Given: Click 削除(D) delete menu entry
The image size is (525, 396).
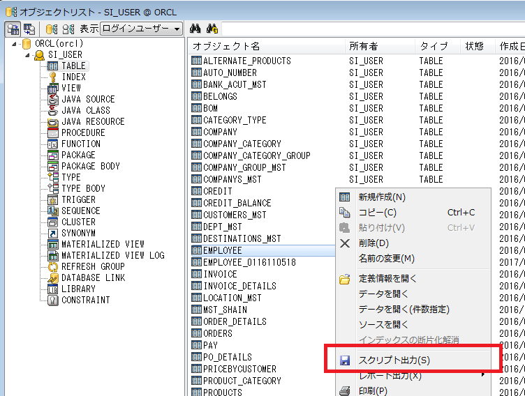Looking at the screenshot, I should 373,243.
